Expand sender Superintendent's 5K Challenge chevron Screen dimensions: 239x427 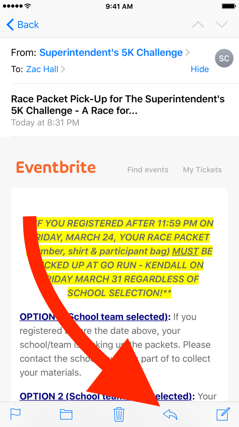coord(187,52)
